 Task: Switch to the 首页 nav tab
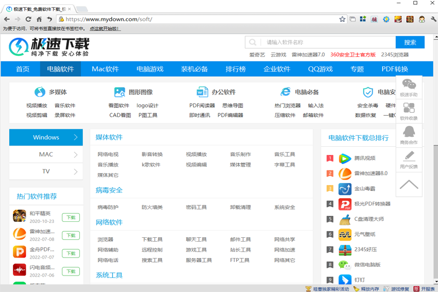[22, 69]
